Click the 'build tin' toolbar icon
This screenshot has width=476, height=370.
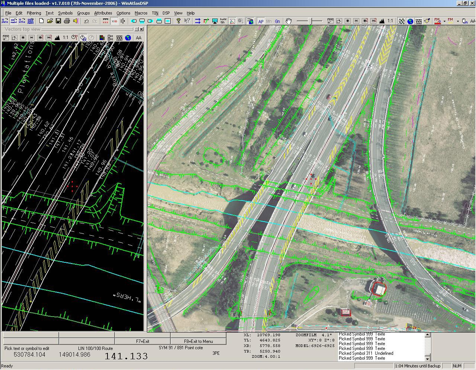(223, 21)
